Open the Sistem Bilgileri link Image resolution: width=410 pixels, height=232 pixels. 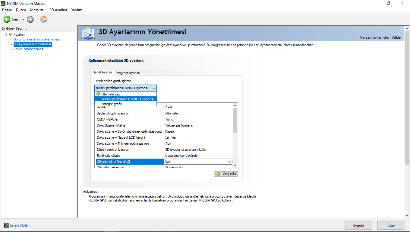click(20, 225)
